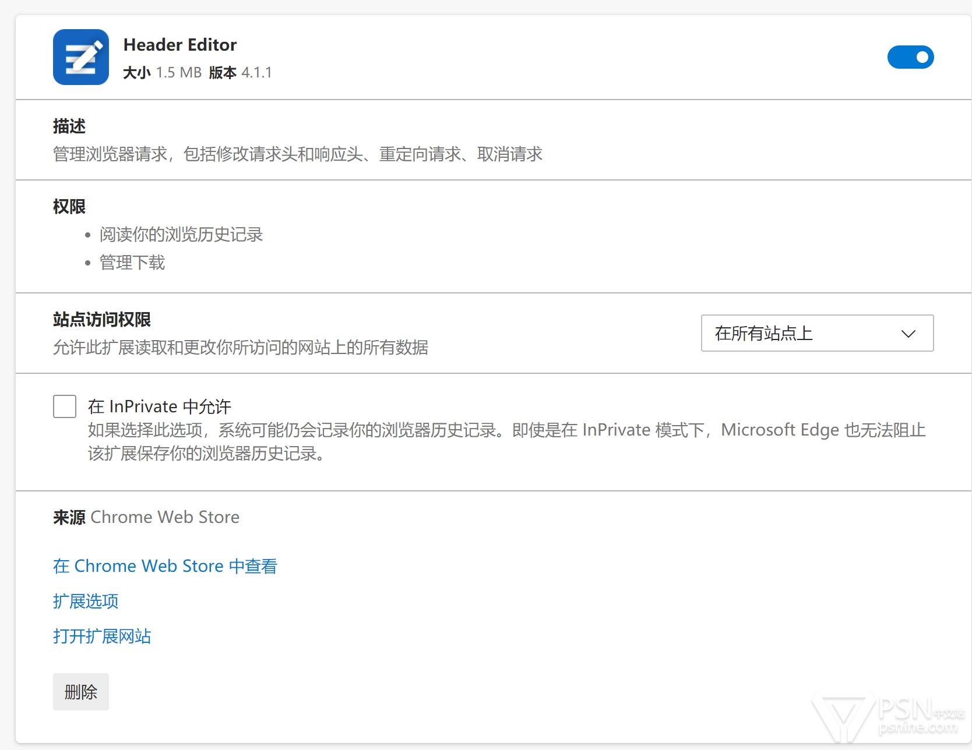
Task: Click the extension description text under 描述
Action: tap(297, 154)
